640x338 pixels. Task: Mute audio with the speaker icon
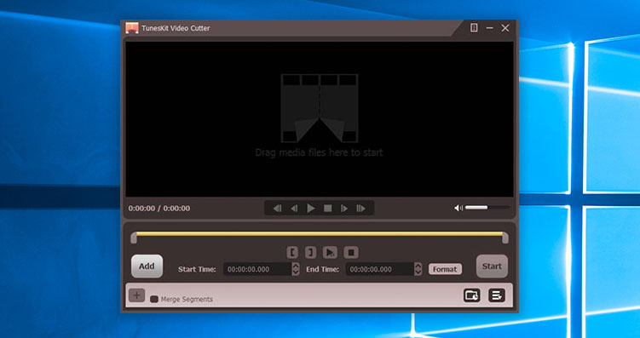coord(458,208)
